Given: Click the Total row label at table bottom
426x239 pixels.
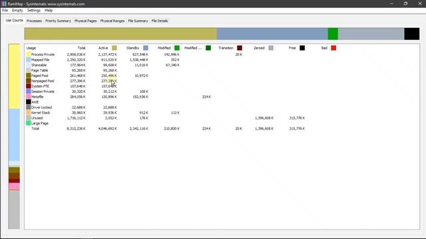Looking at the screenshot, I should [x=35, y=128].
